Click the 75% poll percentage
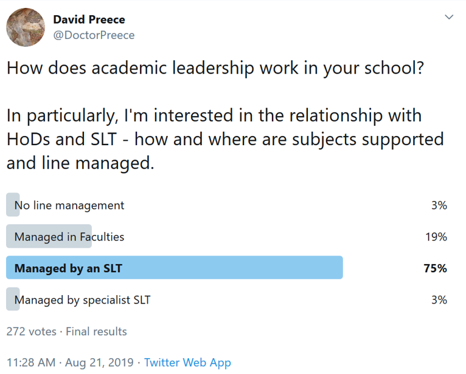Screen dimensions: 466x374 (436, 268)
